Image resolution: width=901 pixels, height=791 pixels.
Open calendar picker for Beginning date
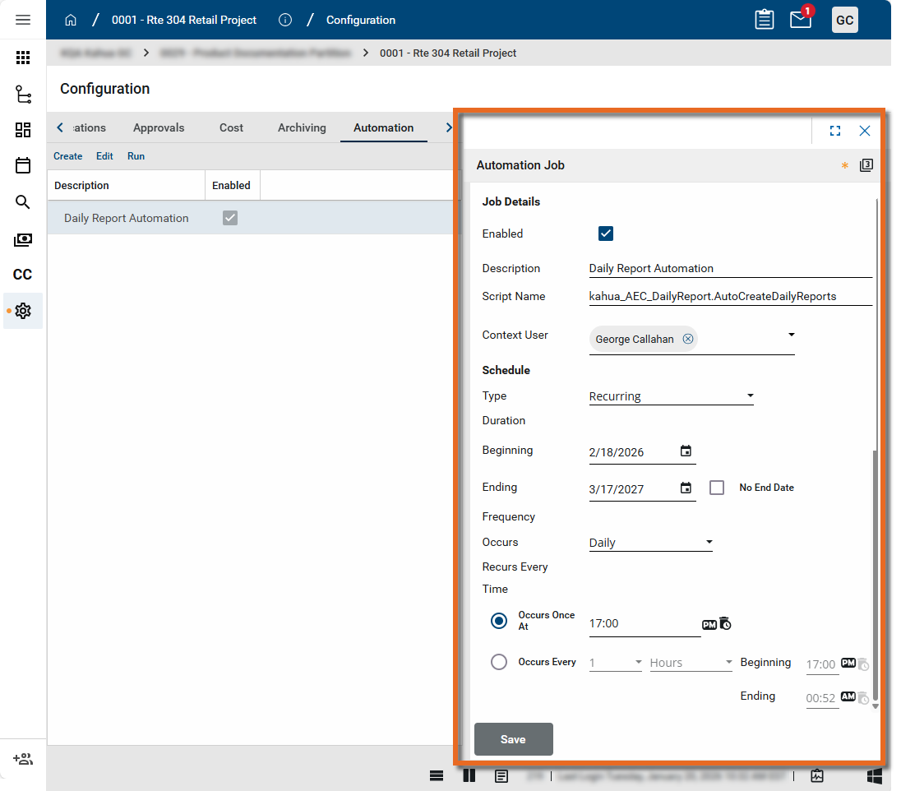pos(686,451)
